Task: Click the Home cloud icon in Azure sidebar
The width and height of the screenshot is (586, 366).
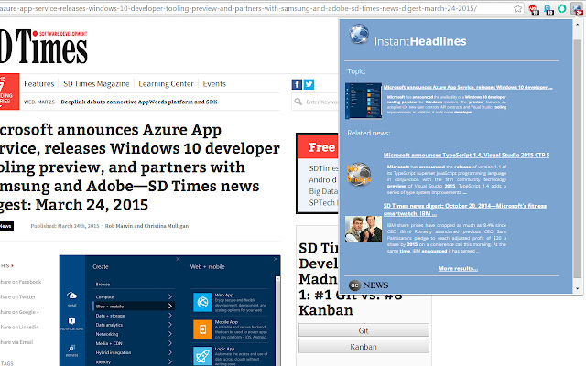Action: point(71,296)
